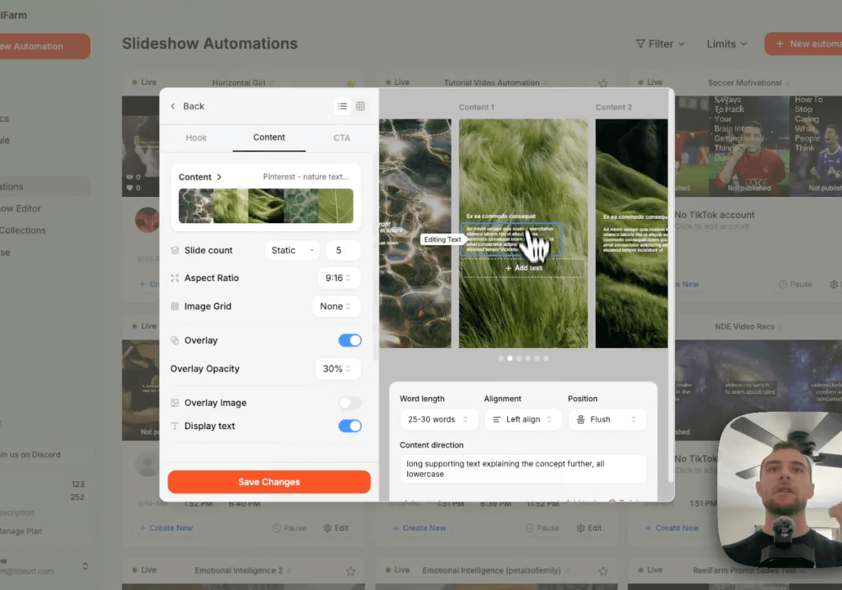Select the Content 2 slide preview

pyautogui.click(x=631, y=233)
